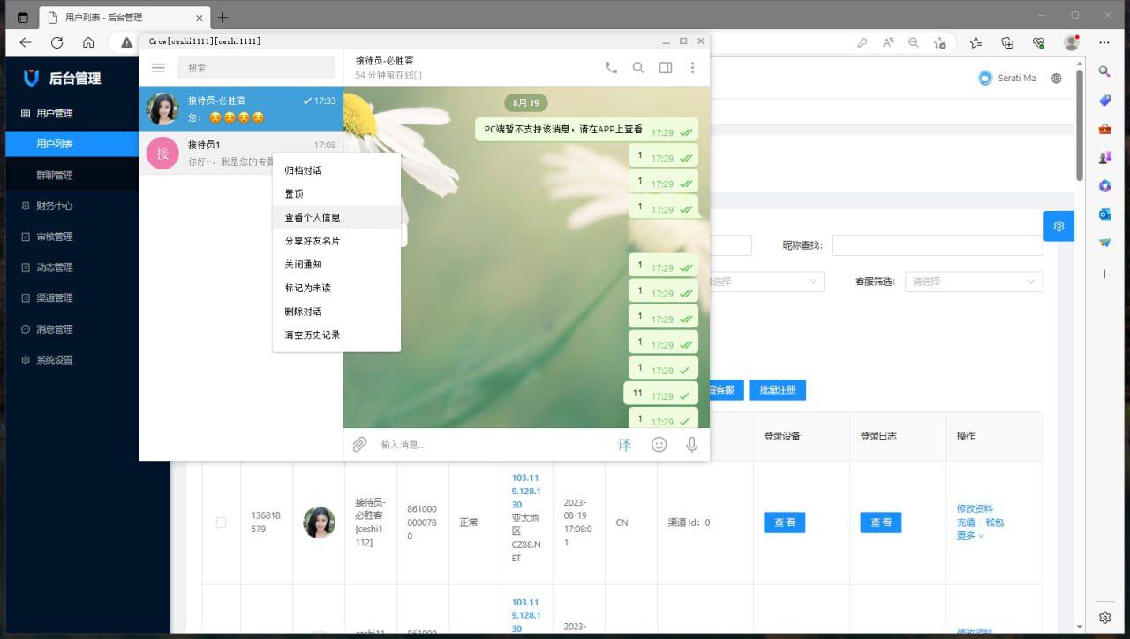Viewport: 1130px width, 639px height.
Task: Select 归档对话 from context menu
Action: tap(336, 170)
